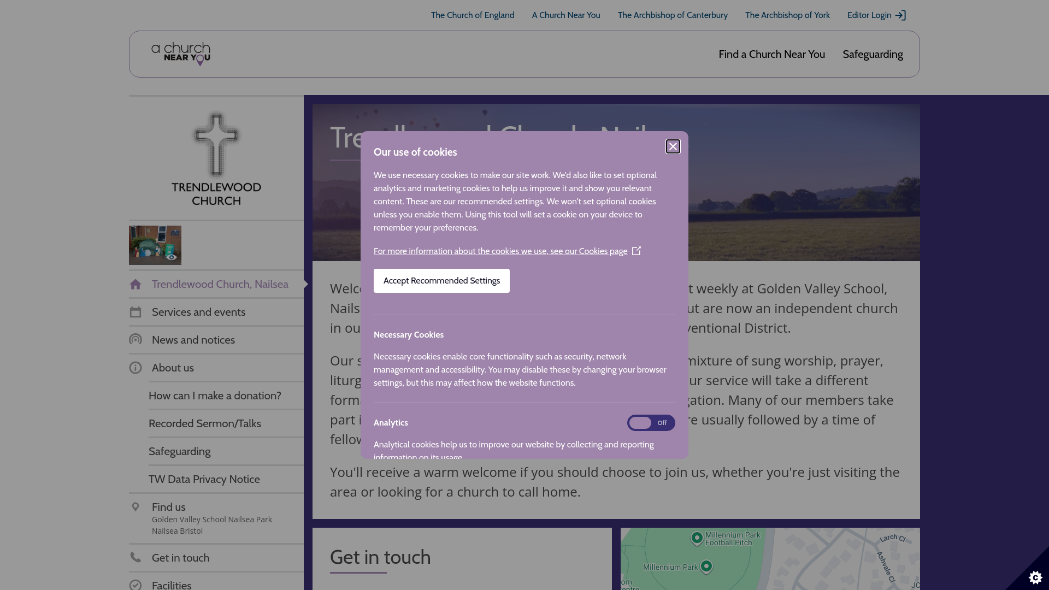The width and height of the screenshot is (1049, 590).
Task: Click the phone icon beside Get in touch
Action: pyautogui.click(x=135, y=558)
